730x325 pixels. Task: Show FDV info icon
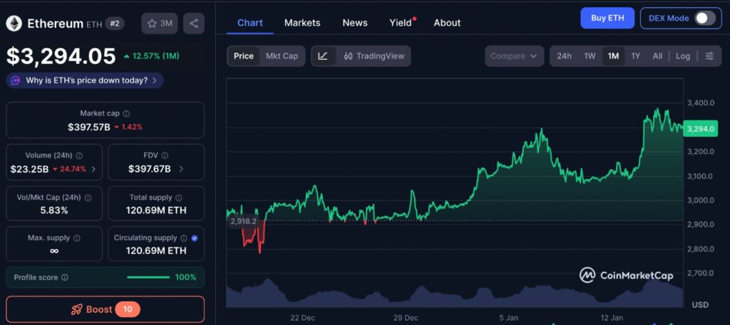pyautogui.click(x=165, y=155)
